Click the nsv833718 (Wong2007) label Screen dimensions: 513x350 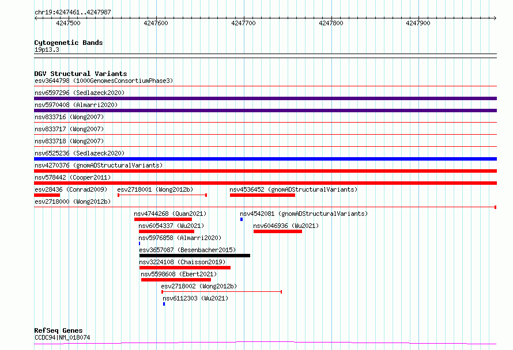[x=69, y=141]
